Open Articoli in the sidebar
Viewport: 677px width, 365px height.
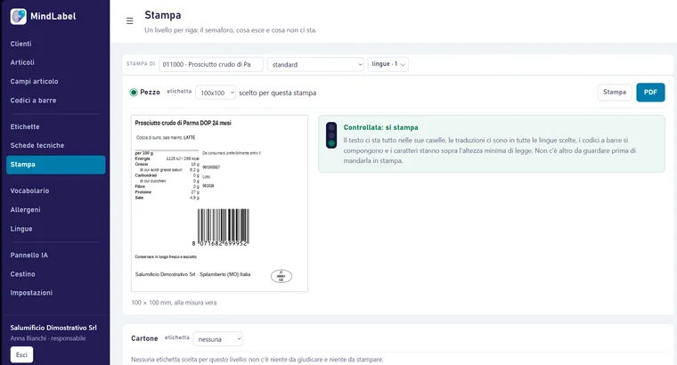(x=22, y=62)
